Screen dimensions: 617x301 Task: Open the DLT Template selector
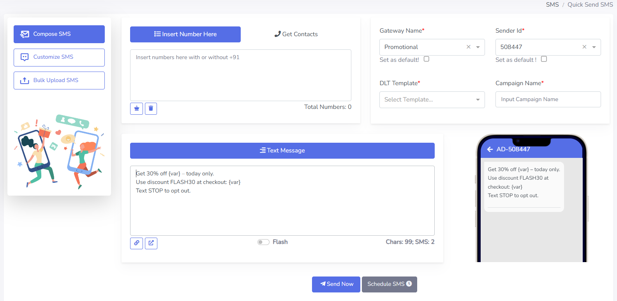coord(432,100)
